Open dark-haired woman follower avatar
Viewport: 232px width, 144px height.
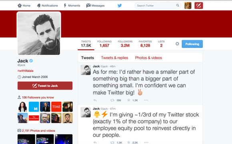tap(22, 106)
